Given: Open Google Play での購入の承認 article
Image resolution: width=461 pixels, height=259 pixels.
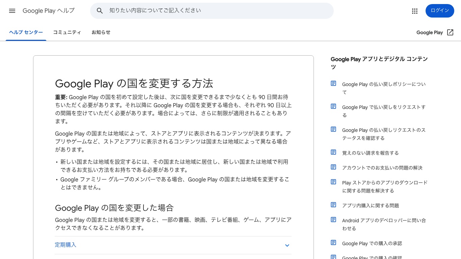Looking at the screenshot, I should (372, 243).
